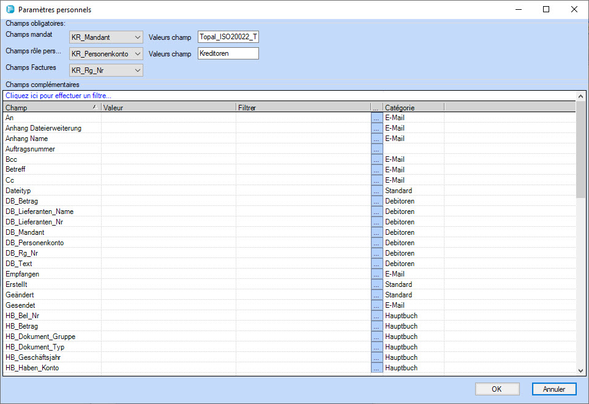Open the Champs Factures dropdown

pos(106,70)
